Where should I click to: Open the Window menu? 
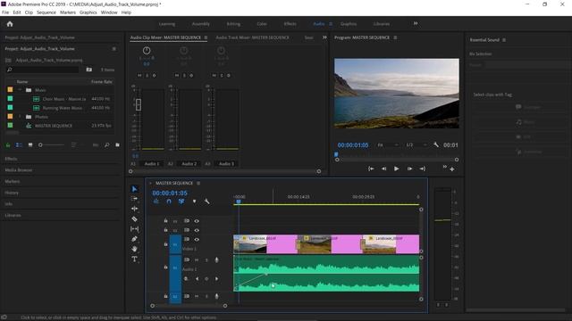[109, 12]
